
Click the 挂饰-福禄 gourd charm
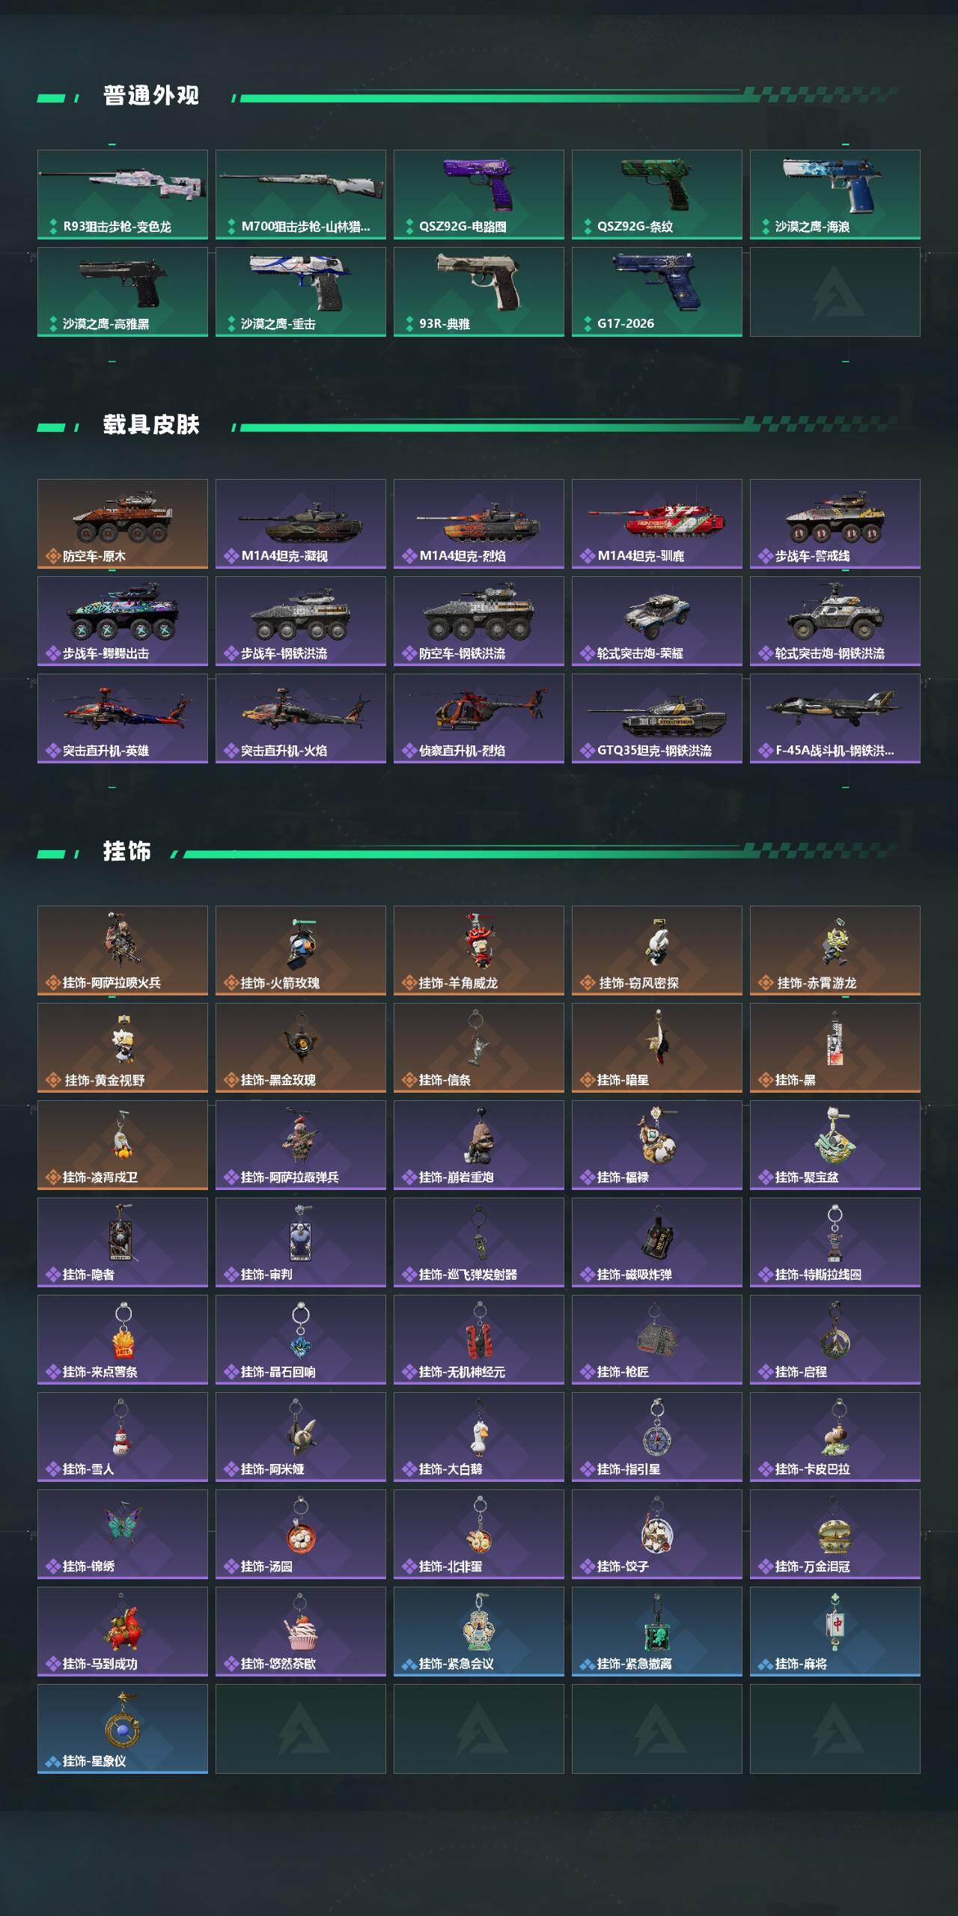657,1145
